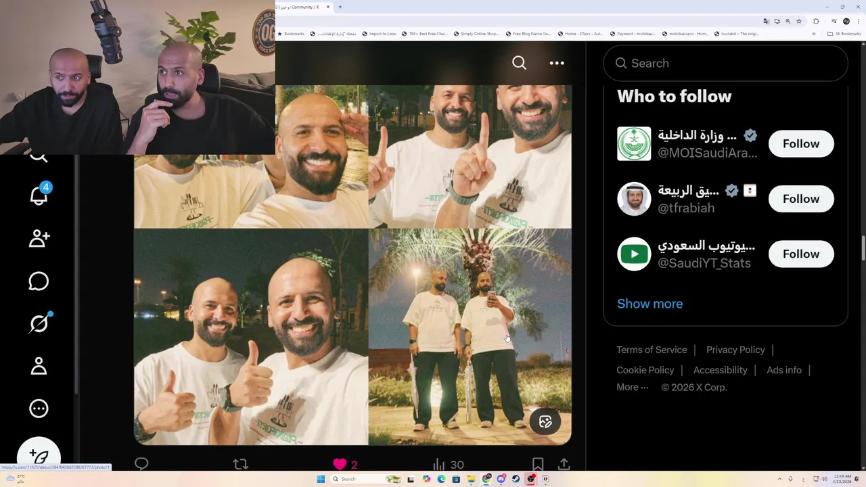Repost the post with retweet icon
866x487 pixels.
coord(240,464)
